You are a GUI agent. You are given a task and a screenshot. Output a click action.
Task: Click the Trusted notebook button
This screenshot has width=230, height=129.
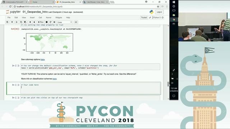coord(144,18)
